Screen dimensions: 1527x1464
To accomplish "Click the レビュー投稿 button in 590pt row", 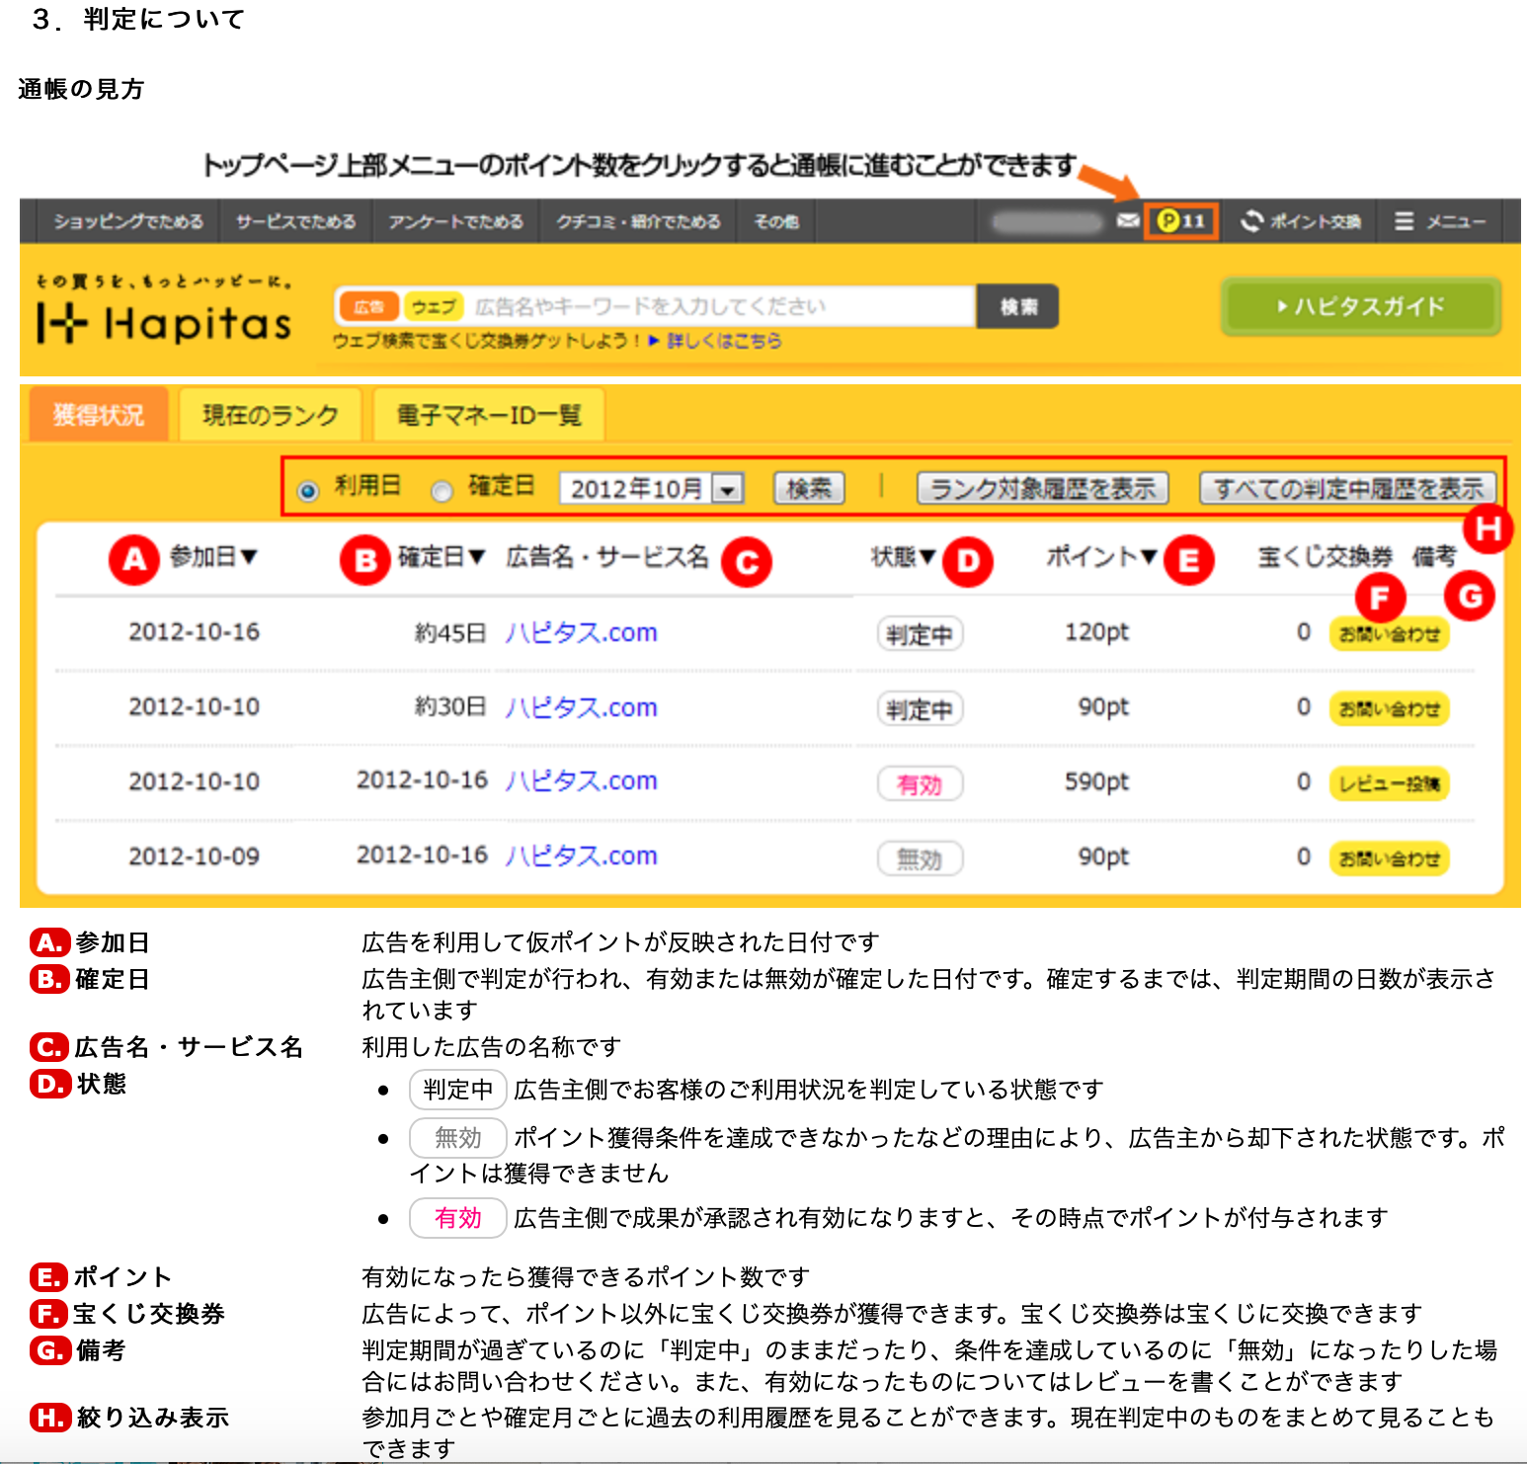I will tap(1389, 784).
